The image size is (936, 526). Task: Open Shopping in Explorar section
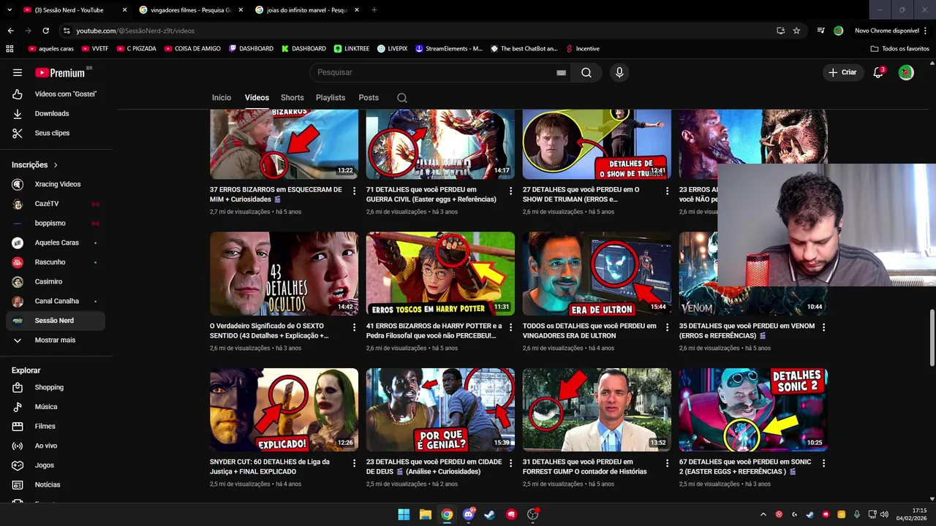tap(56, 387)
